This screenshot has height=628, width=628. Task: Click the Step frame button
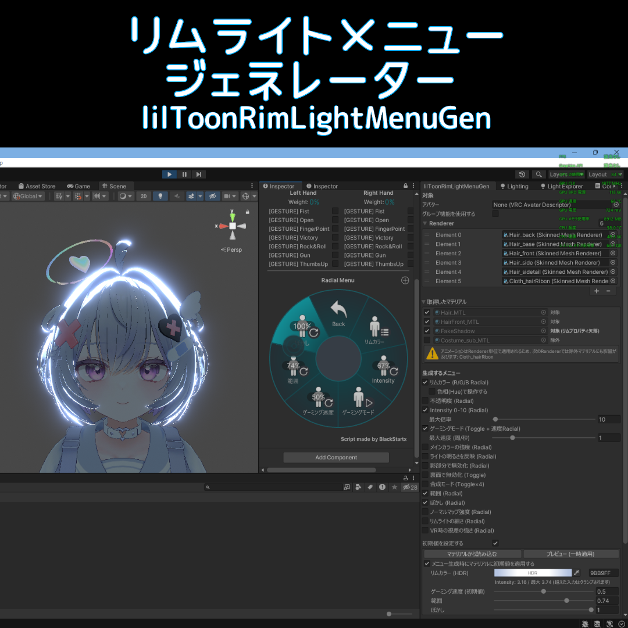[199, 174]
